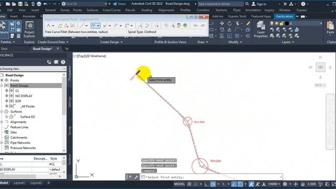Select Surface EG in the tree
This screenshot has height=189, width=336.
27,117
